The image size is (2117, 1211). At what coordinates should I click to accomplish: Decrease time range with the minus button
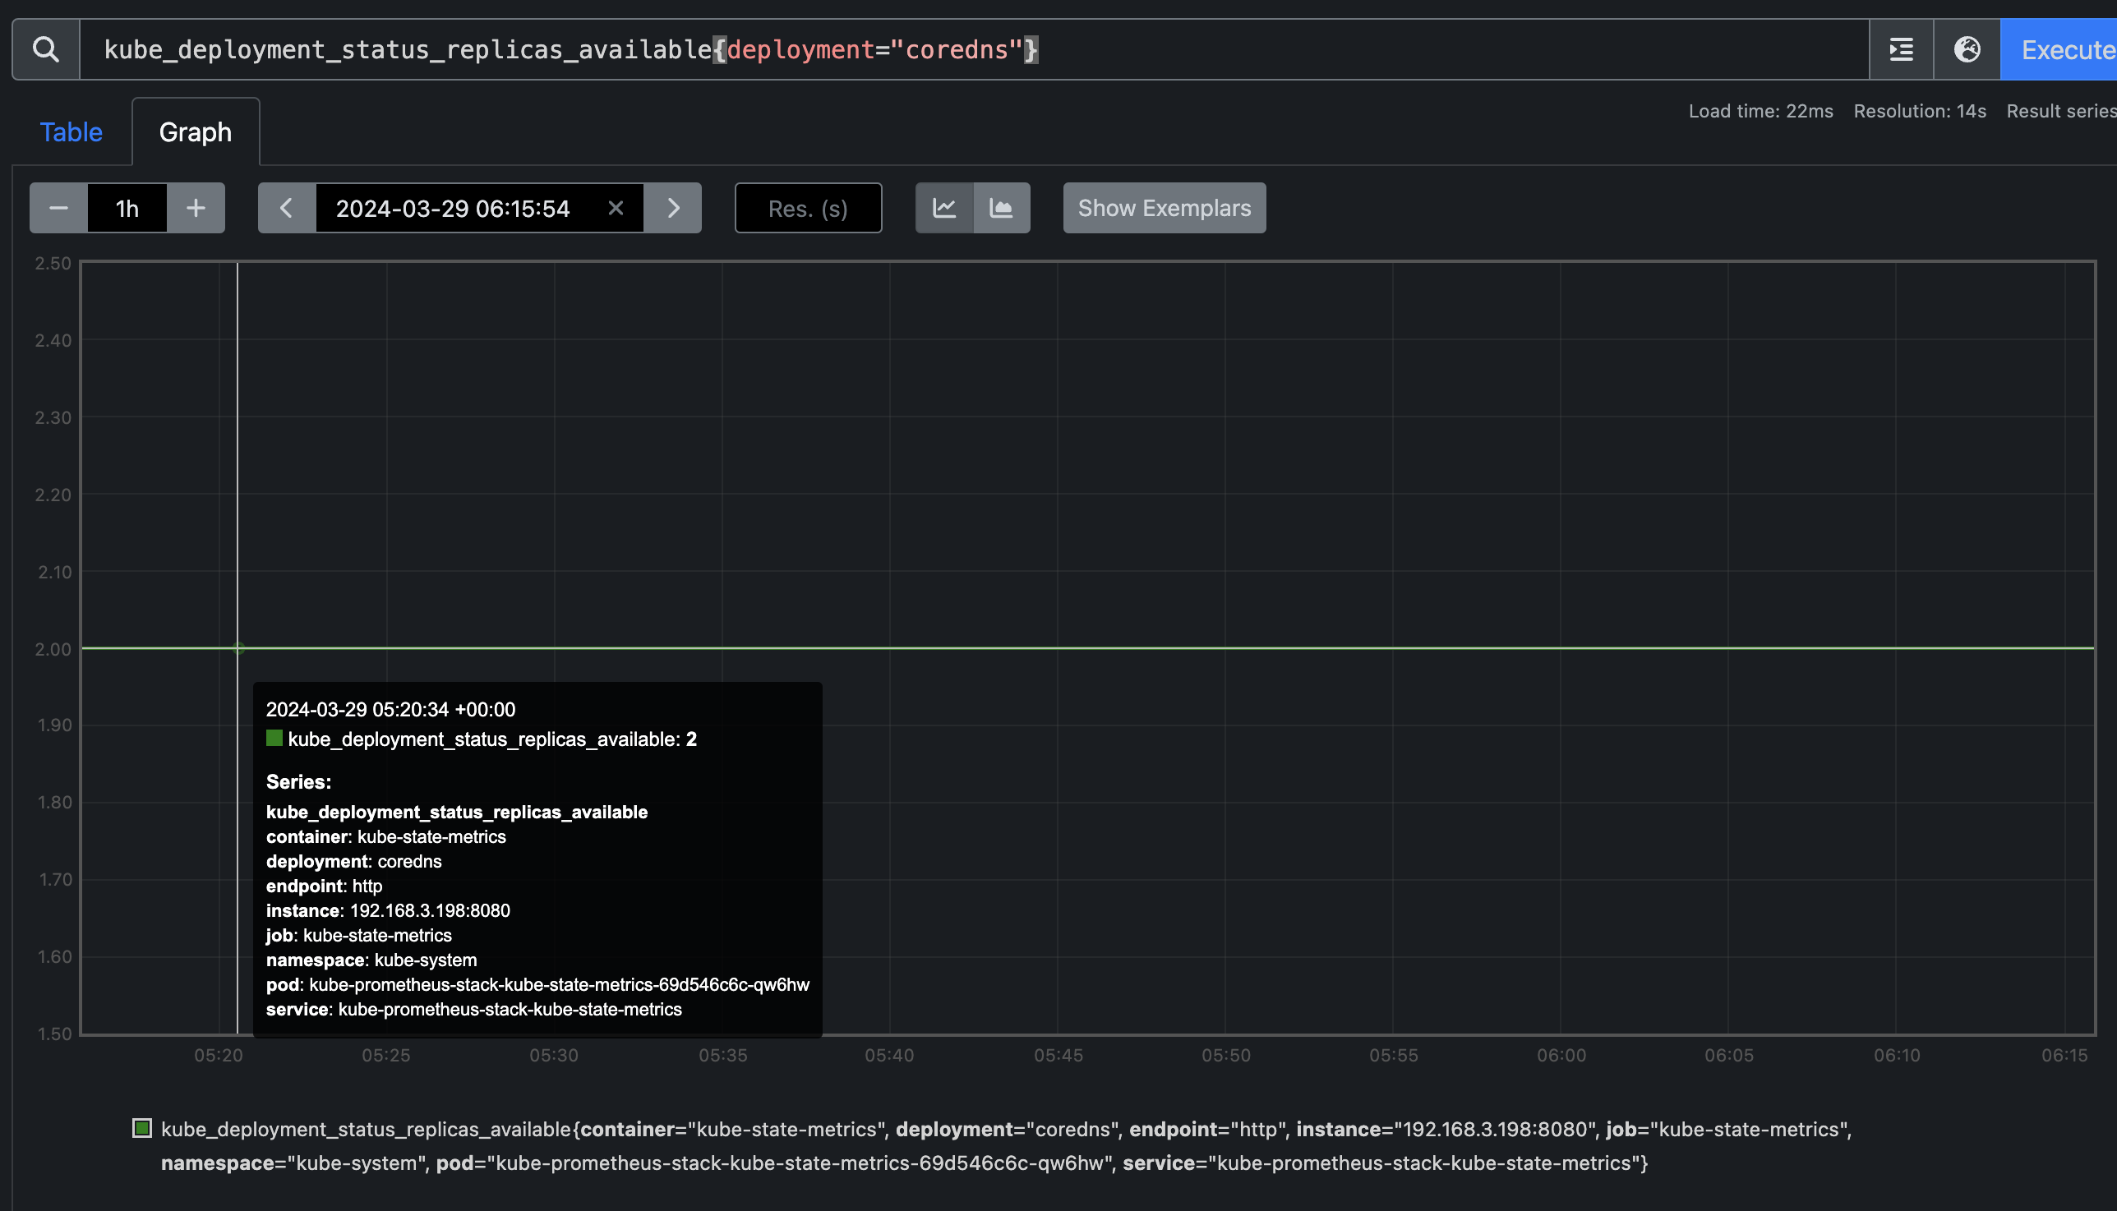click(x=58, y=208)
